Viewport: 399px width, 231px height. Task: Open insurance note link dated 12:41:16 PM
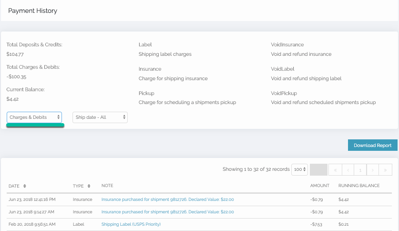tap(167, 199)
